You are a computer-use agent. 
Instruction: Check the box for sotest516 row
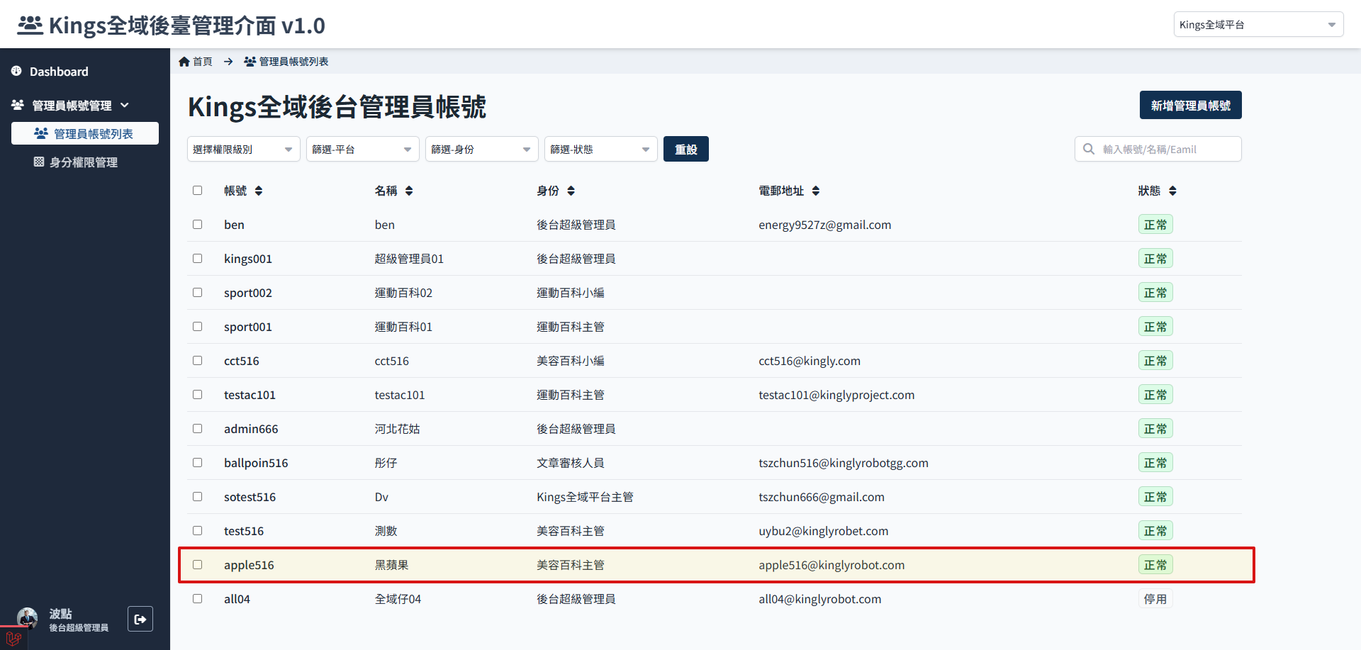coord(198,497)
